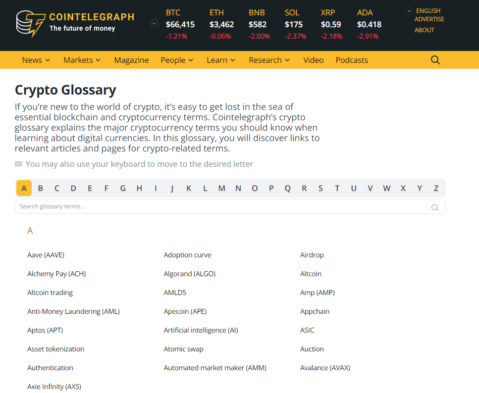Open the ADA price ticker
The image size is (479, 393).
coord(369,24)
